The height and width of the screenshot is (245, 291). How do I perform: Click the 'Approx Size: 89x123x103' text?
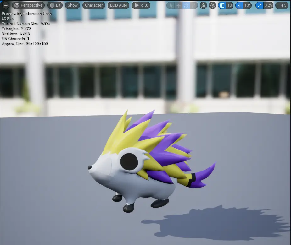coord(25,44)
